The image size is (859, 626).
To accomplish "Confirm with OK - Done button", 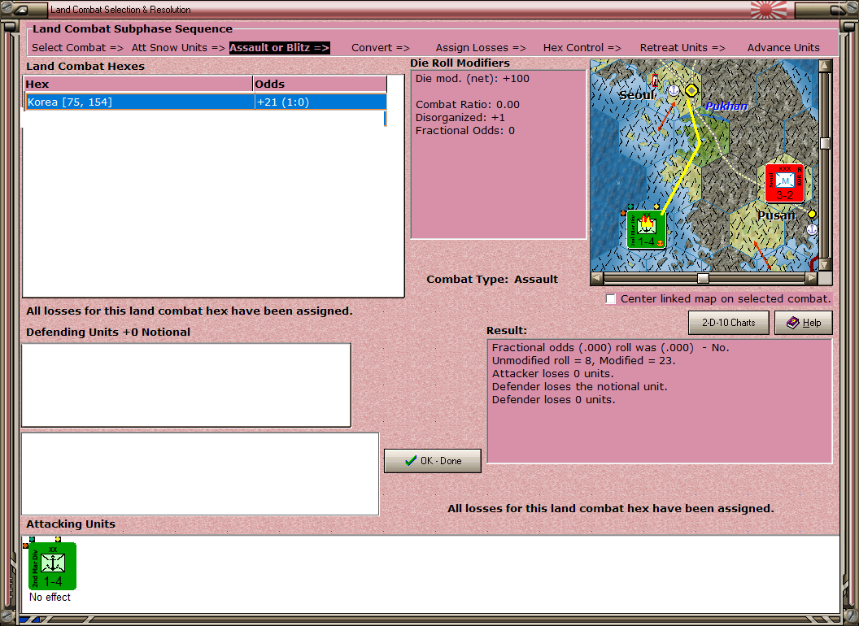I will coord(433,461).
